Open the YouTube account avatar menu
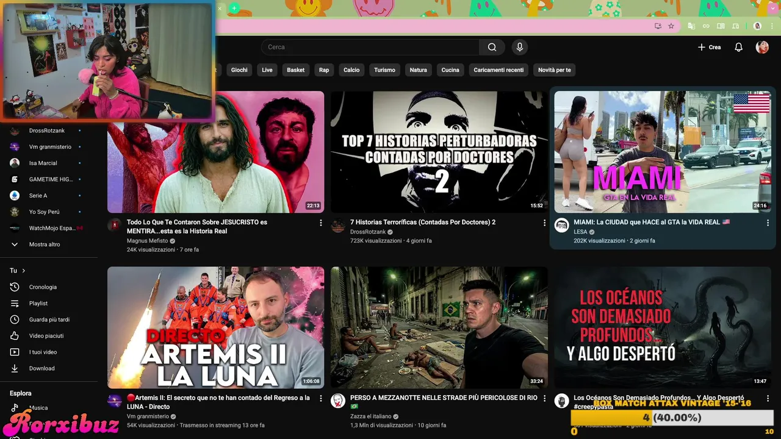The height and width of the screenshot is (439, 781). pyautogui.click(x=762, y=47)
